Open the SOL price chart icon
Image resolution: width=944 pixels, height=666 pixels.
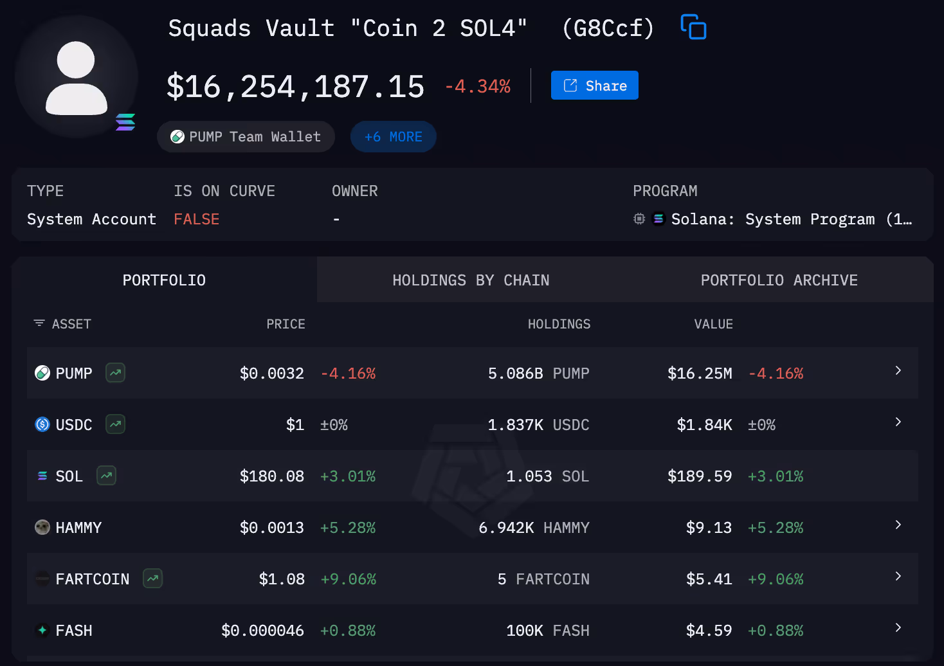pyautogui.click(x=106, y=476)
